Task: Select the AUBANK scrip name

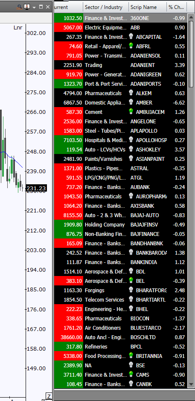Action: tap(140, 187)
